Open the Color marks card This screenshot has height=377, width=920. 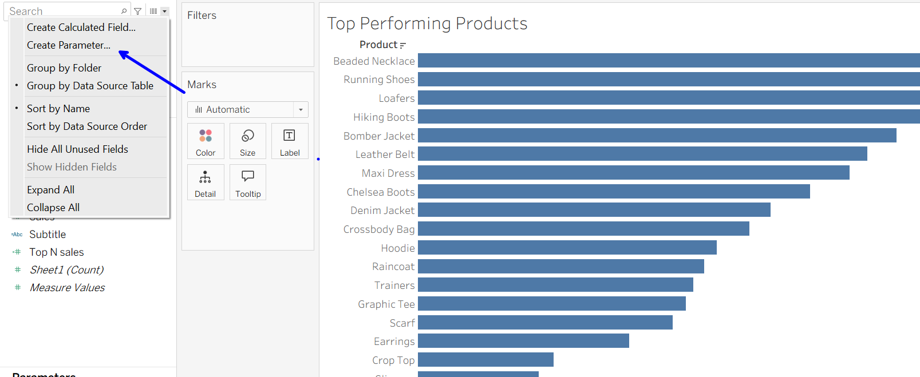pos(206,141)
